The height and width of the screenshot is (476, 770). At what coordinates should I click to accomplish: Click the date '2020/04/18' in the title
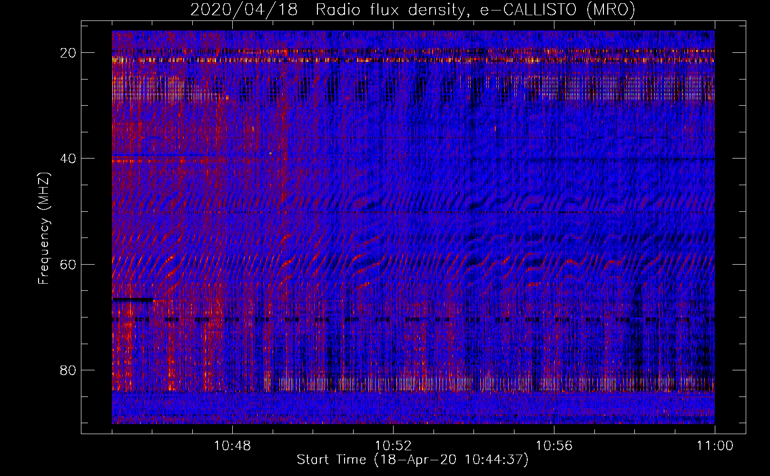[x=244, y=10]
